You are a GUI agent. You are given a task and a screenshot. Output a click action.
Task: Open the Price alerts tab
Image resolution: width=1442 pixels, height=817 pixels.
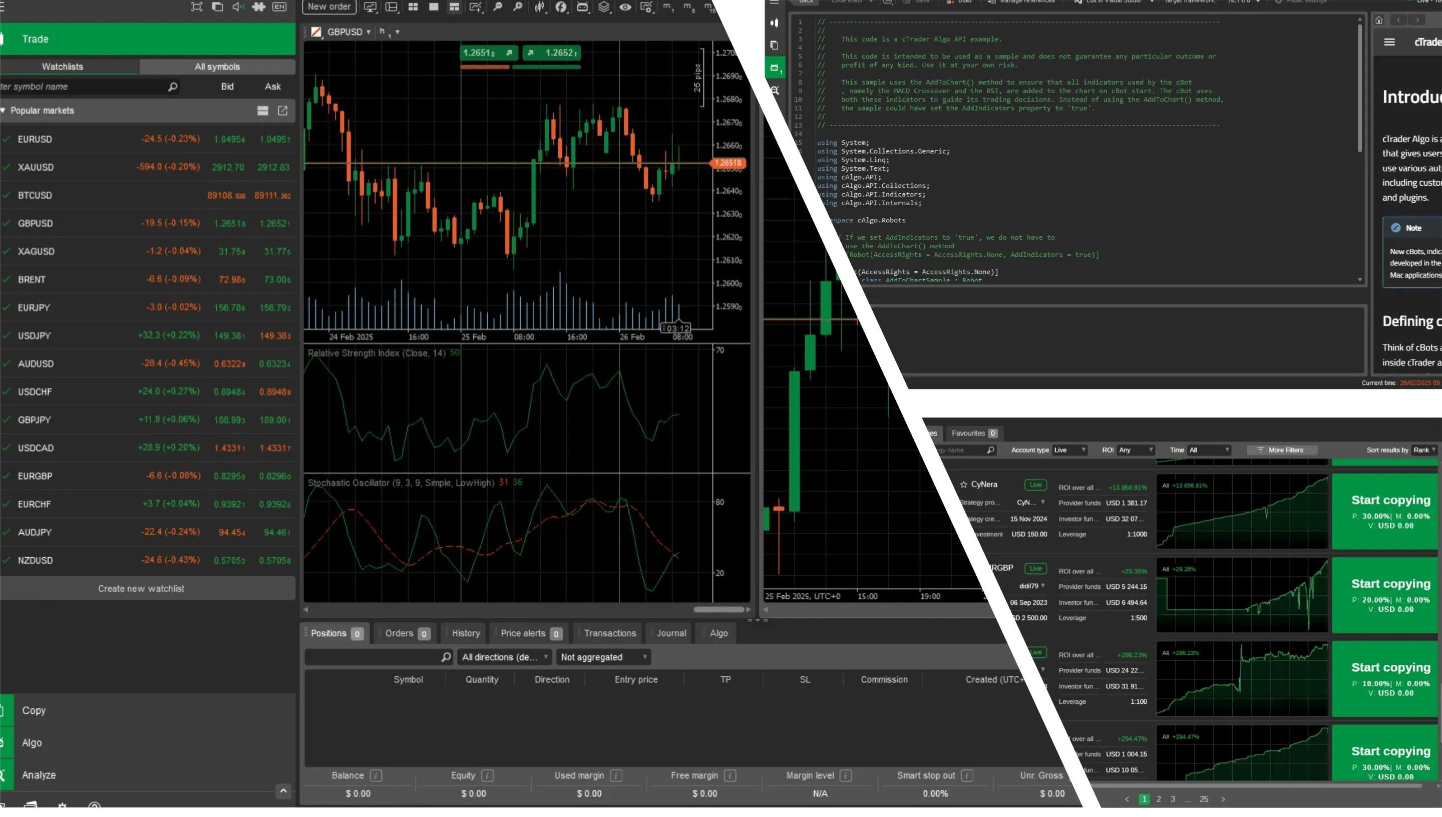tap(529, 633)
